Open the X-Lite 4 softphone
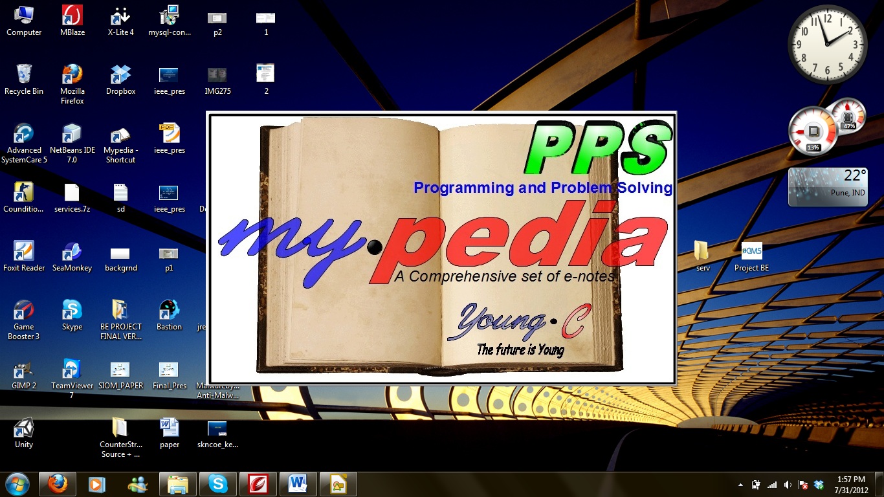 pyautogui.click(x=120, y=17)
